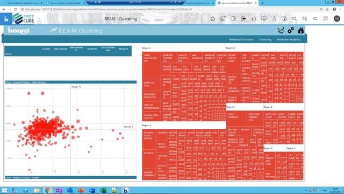This screenshot has height=194, width=344.
Task: Click the Cluster column header
Action: (x=46, y=49)
